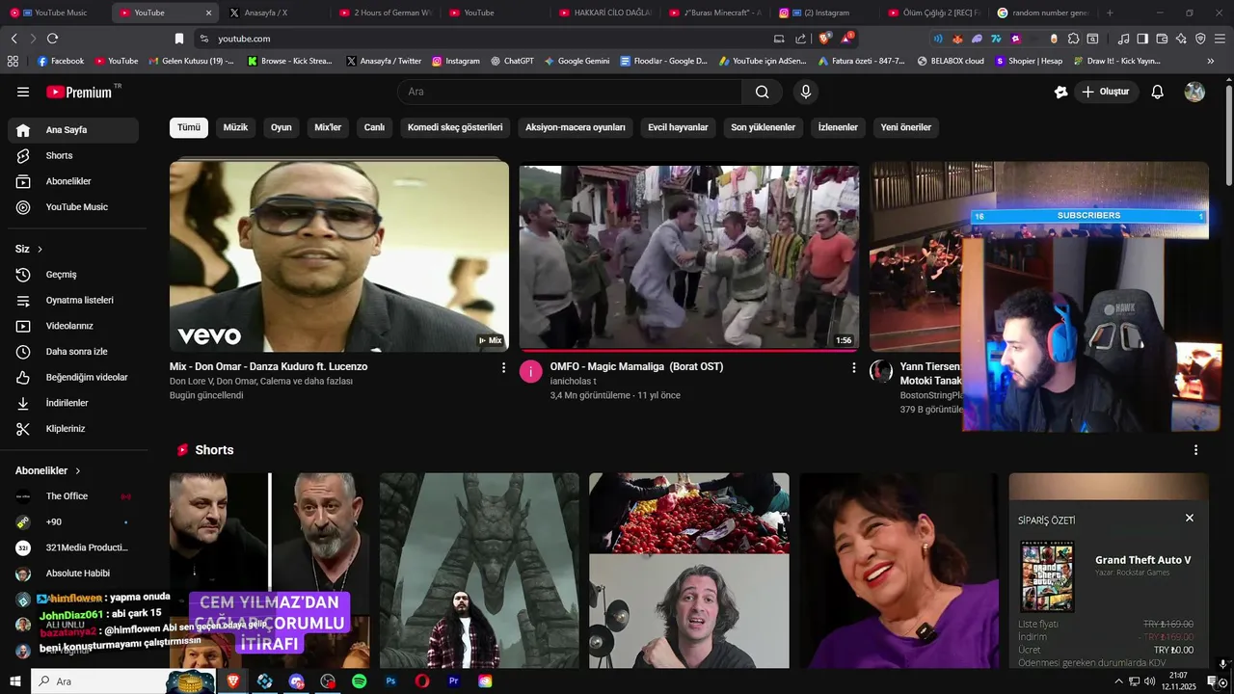
Task: Select Komedi skeç gösterileri chip
Action: 455,127
